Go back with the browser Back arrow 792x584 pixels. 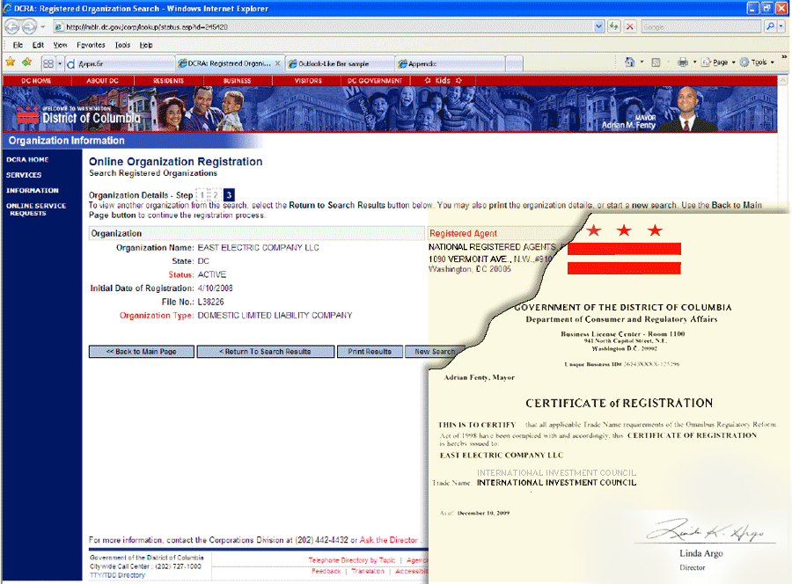12,26
